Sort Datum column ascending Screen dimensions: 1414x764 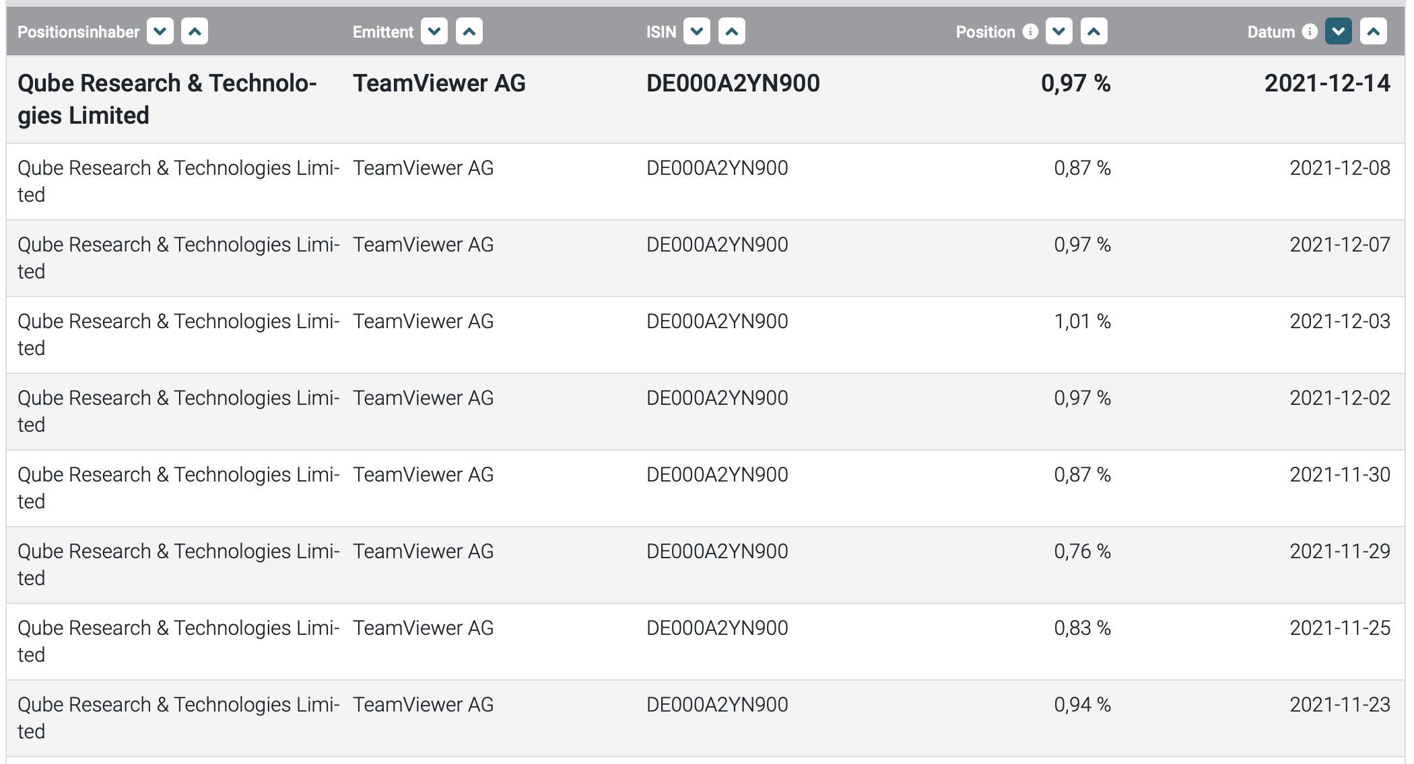1374,32
